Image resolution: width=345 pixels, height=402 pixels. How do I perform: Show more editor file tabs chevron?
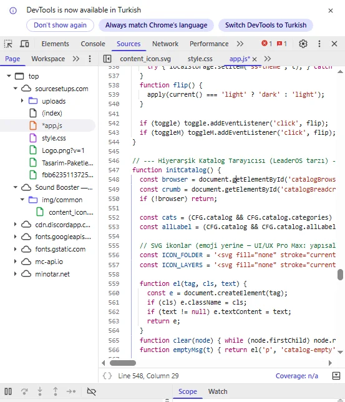click(x=268, y=59)
